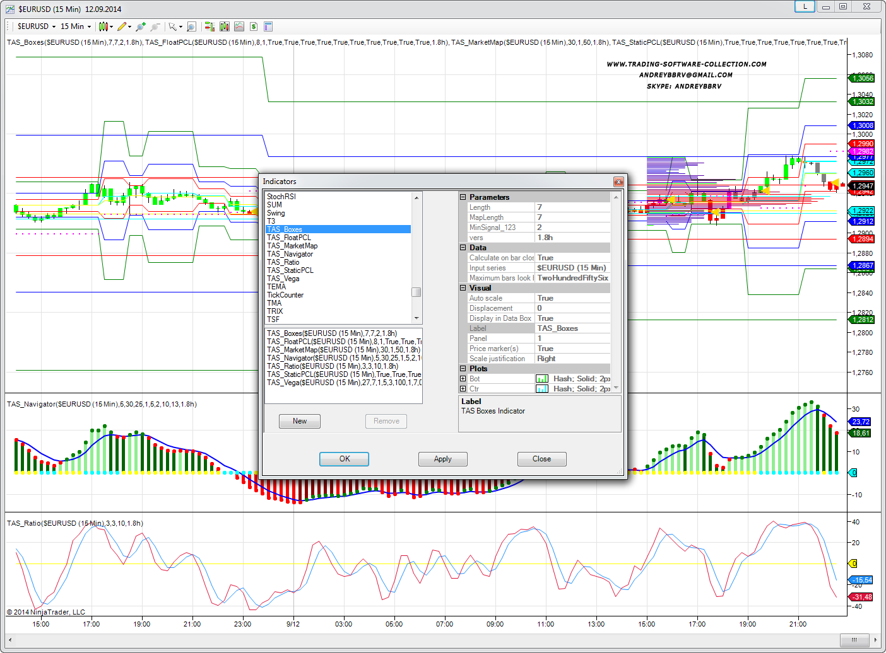Screen dimensions: 886x653
Task: Click the Ctr plot color swatch
Action: 541,389
